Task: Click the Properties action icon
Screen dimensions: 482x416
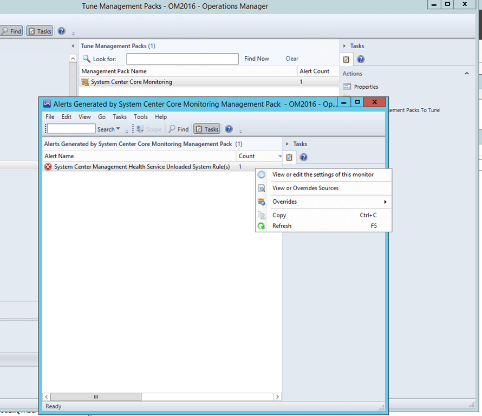Action: tap(347, 87)
